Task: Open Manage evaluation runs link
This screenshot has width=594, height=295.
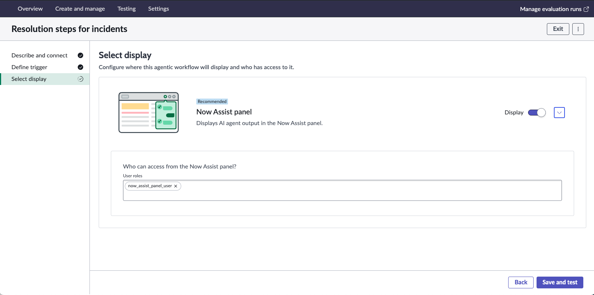Action: tap(551, 9)
